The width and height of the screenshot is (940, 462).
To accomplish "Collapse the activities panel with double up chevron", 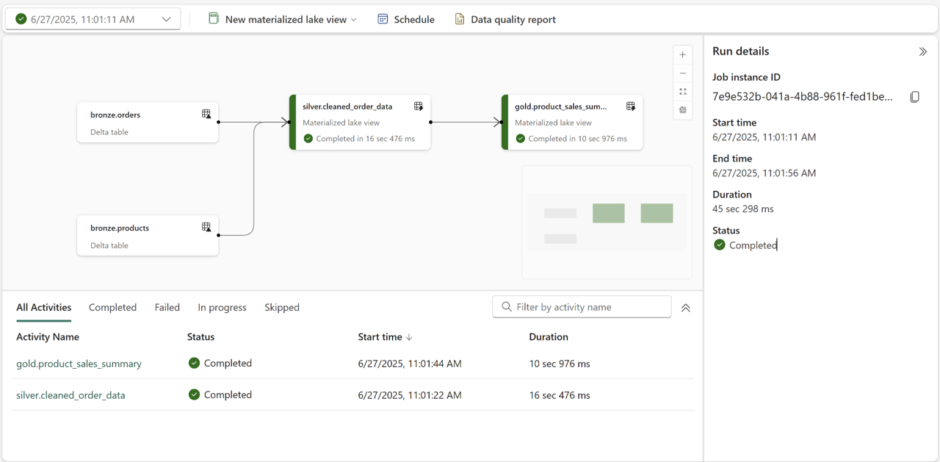I will 686,308.
